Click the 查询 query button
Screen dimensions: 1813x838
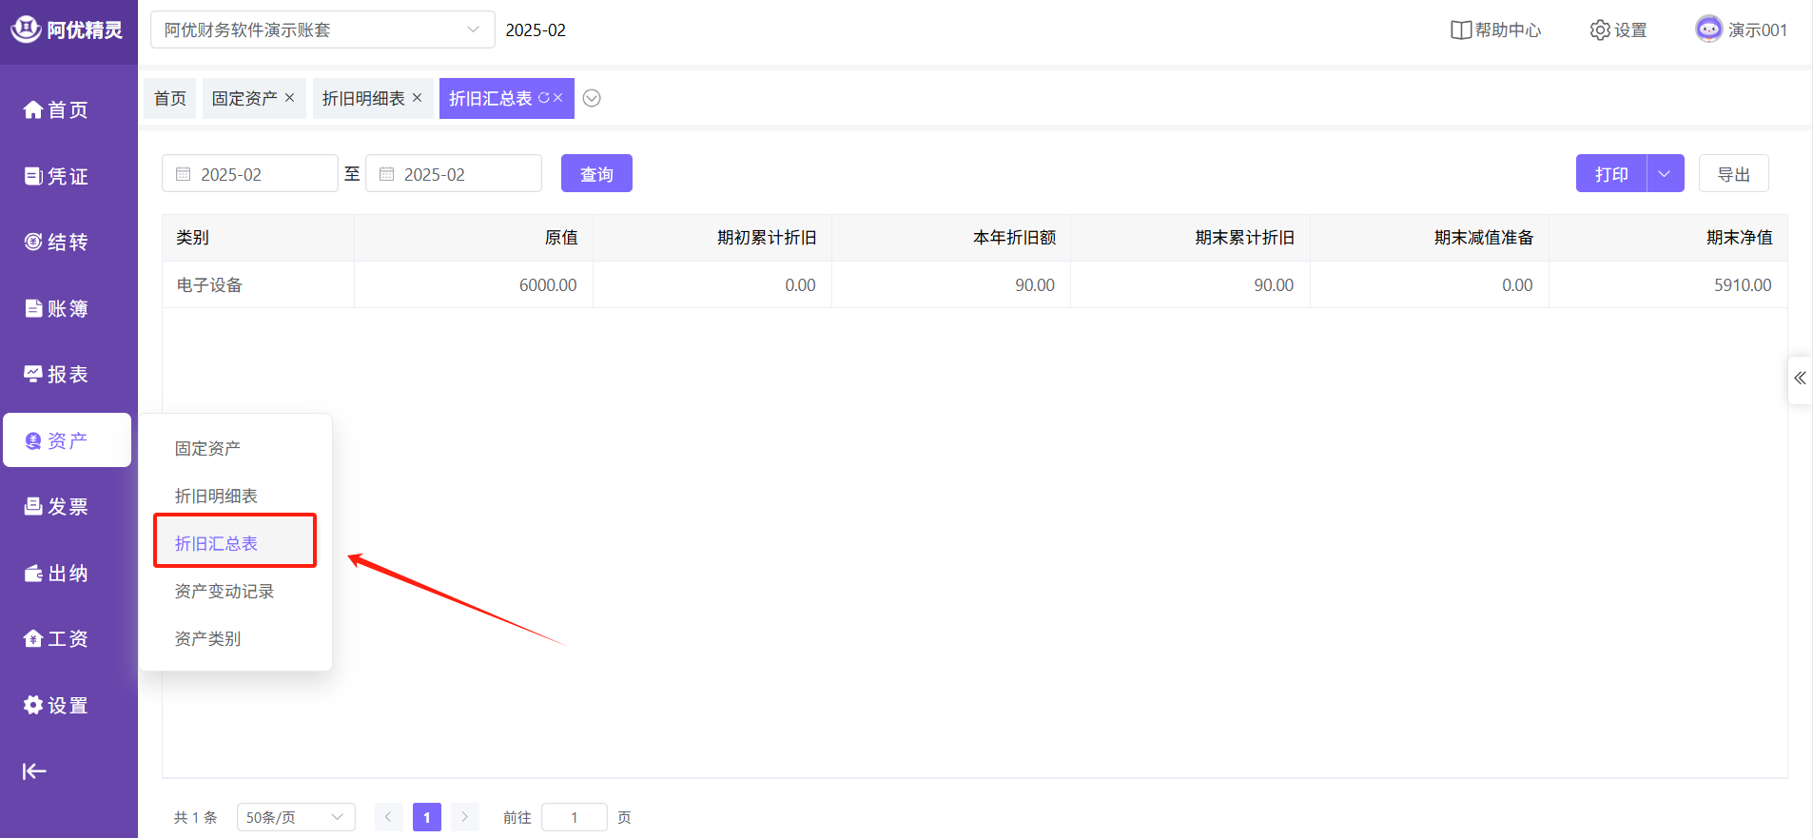[596, 174]
